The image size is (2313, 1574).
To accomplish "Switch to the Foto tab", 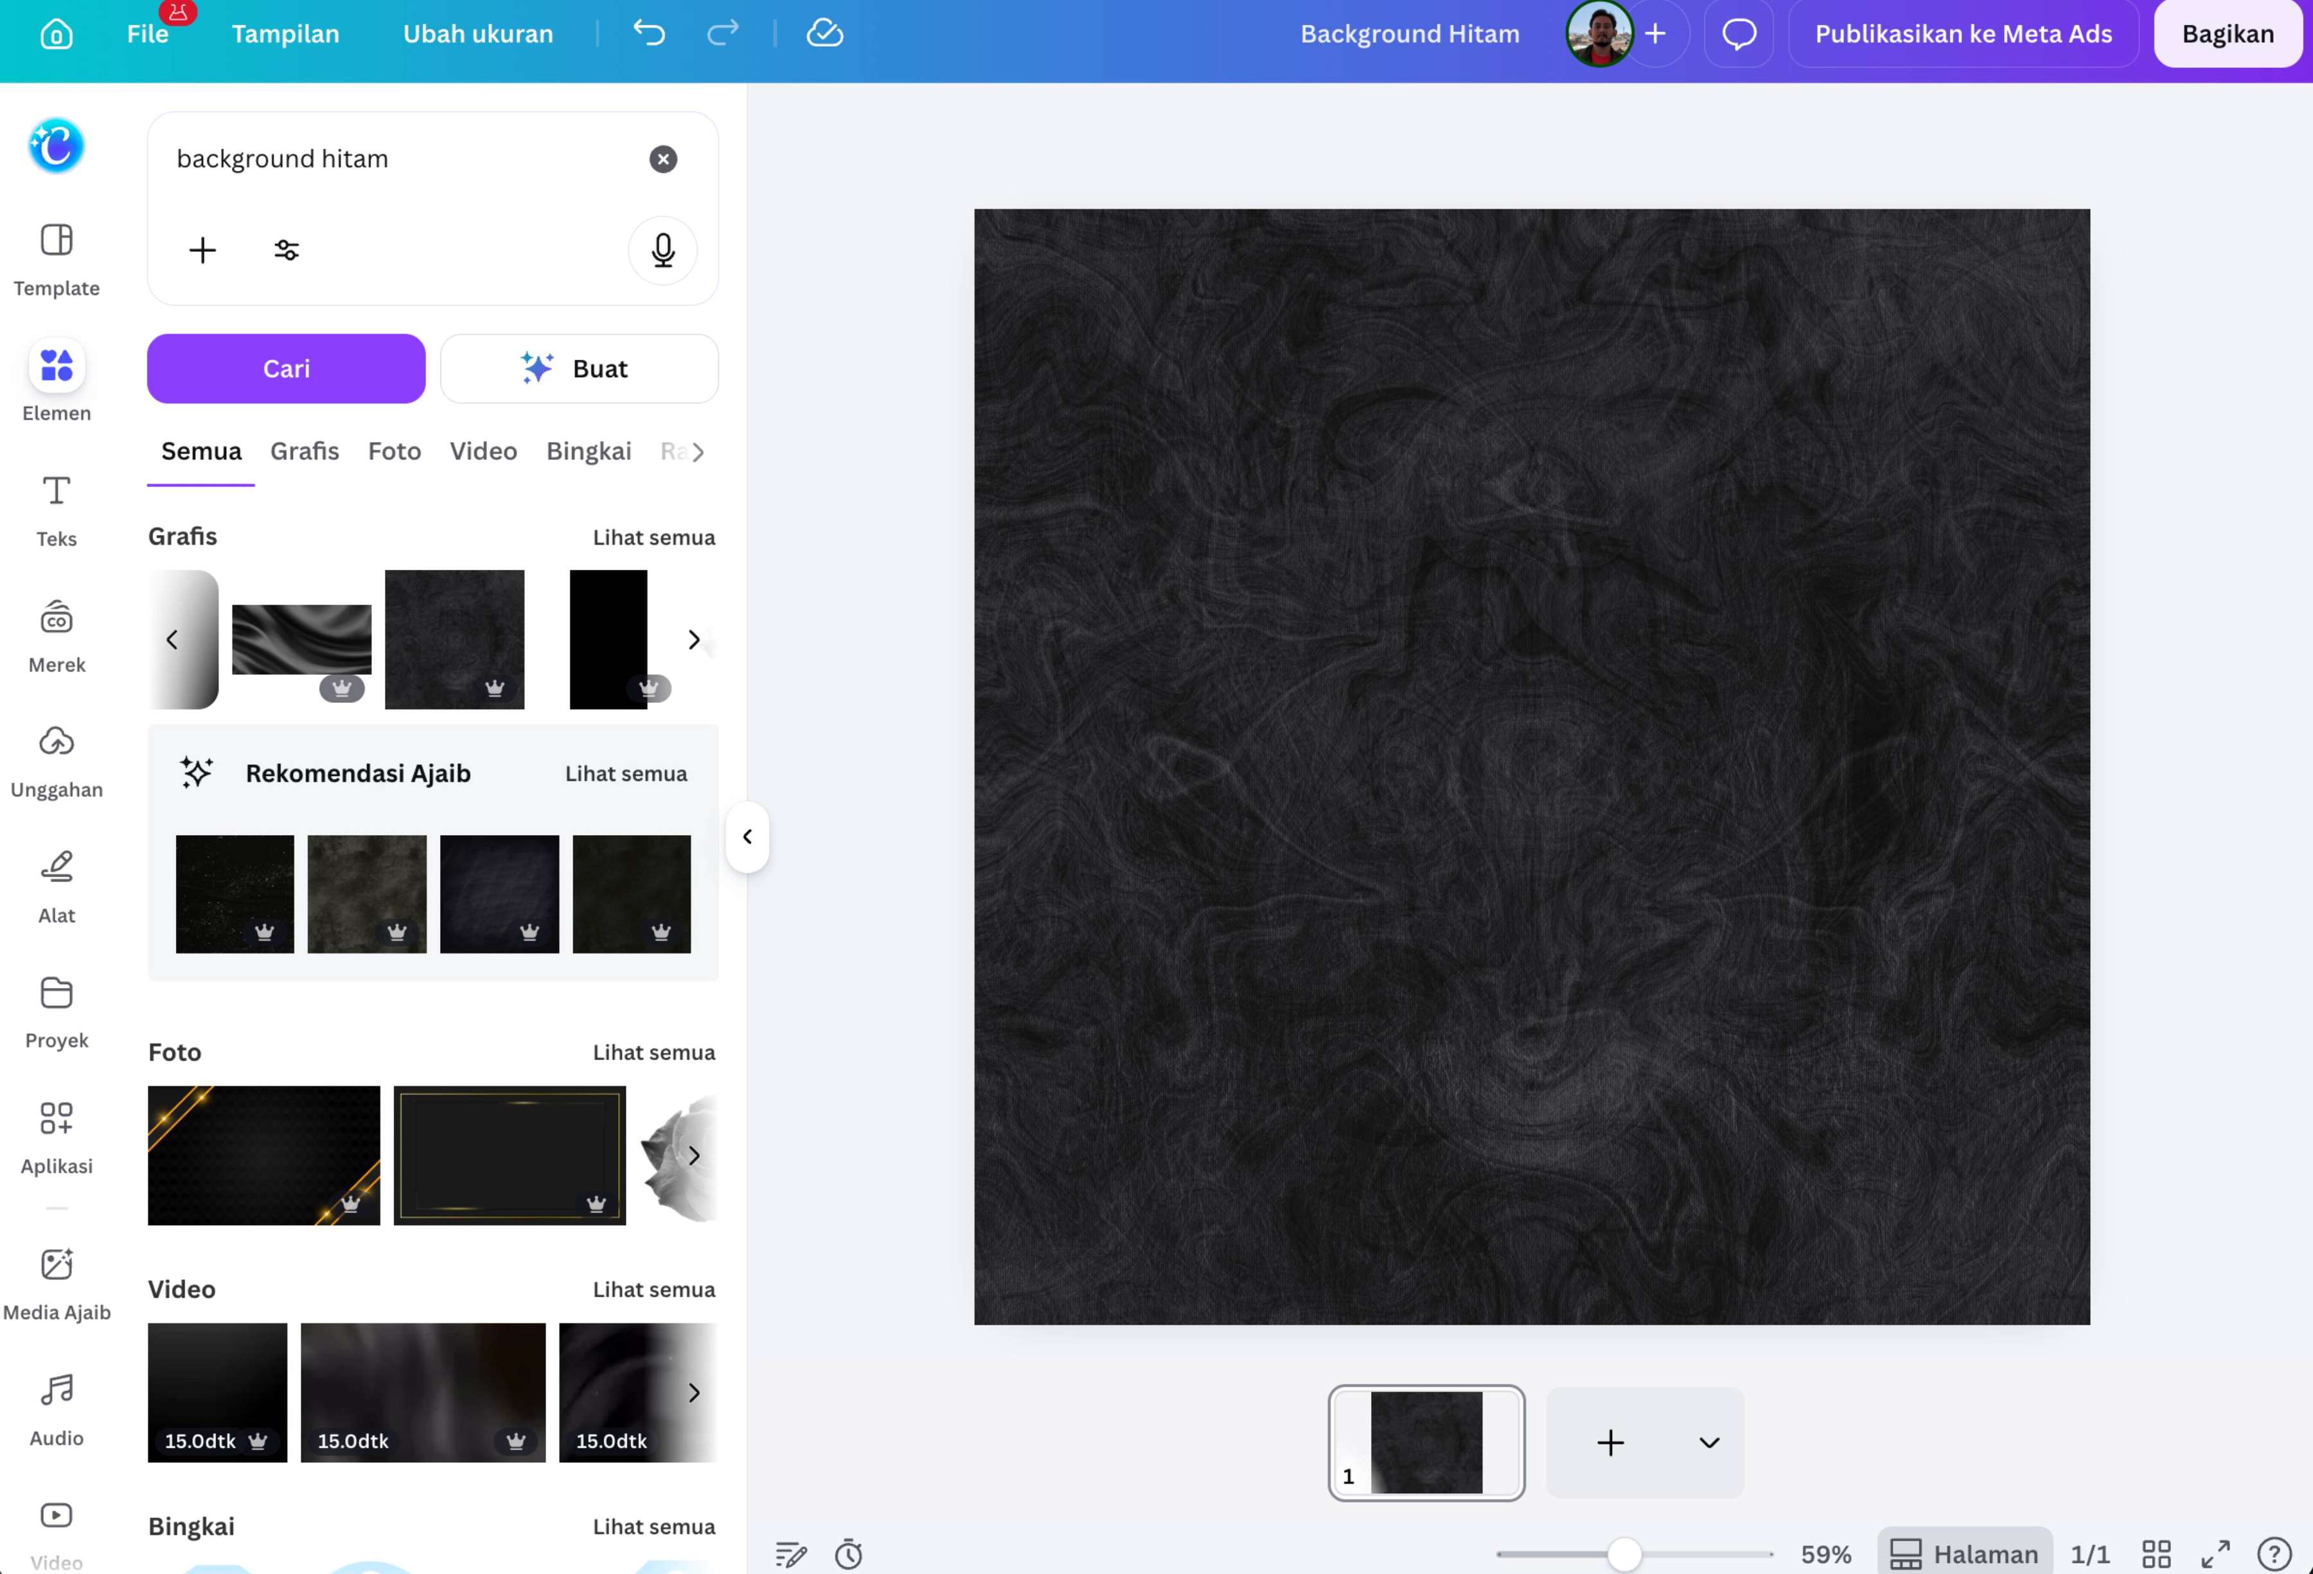I will click(394, 452).
